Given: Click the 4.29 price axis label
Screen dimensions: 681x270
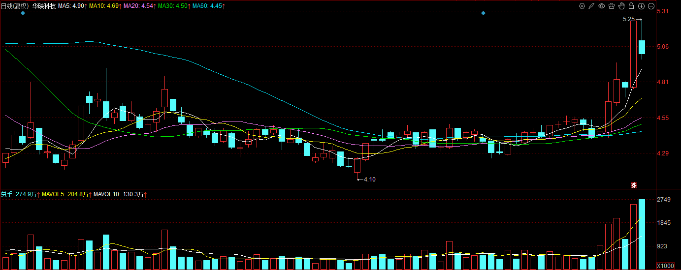Looking at the screenshot, I should (663, 153).
